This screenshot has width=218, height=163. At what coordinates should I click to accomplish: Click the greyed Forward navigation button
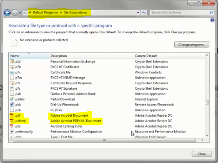[15, 13]
